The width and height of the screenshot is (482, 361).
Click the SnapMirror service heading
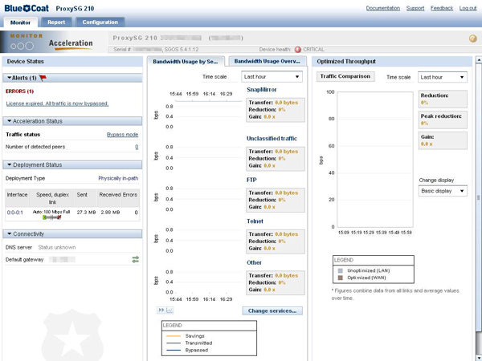[262, 90]
